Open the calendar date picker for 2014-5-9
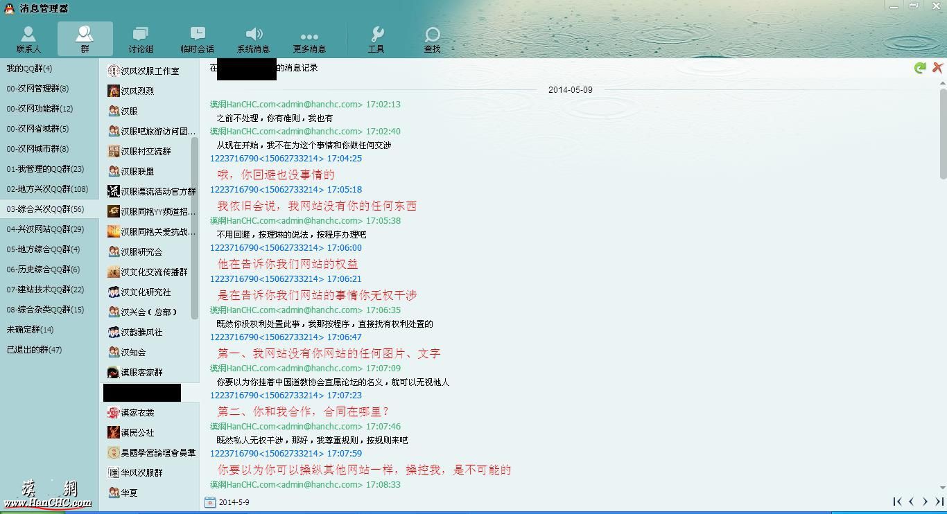Screen dimensions: 947x514 210,502
